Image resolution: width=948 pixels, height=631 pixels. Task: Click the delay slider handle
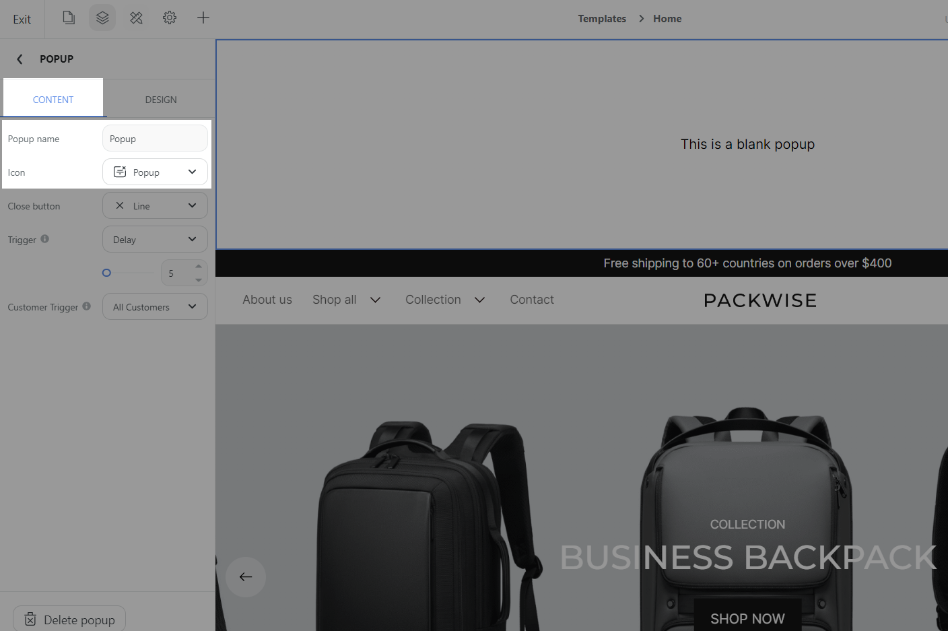106,273
